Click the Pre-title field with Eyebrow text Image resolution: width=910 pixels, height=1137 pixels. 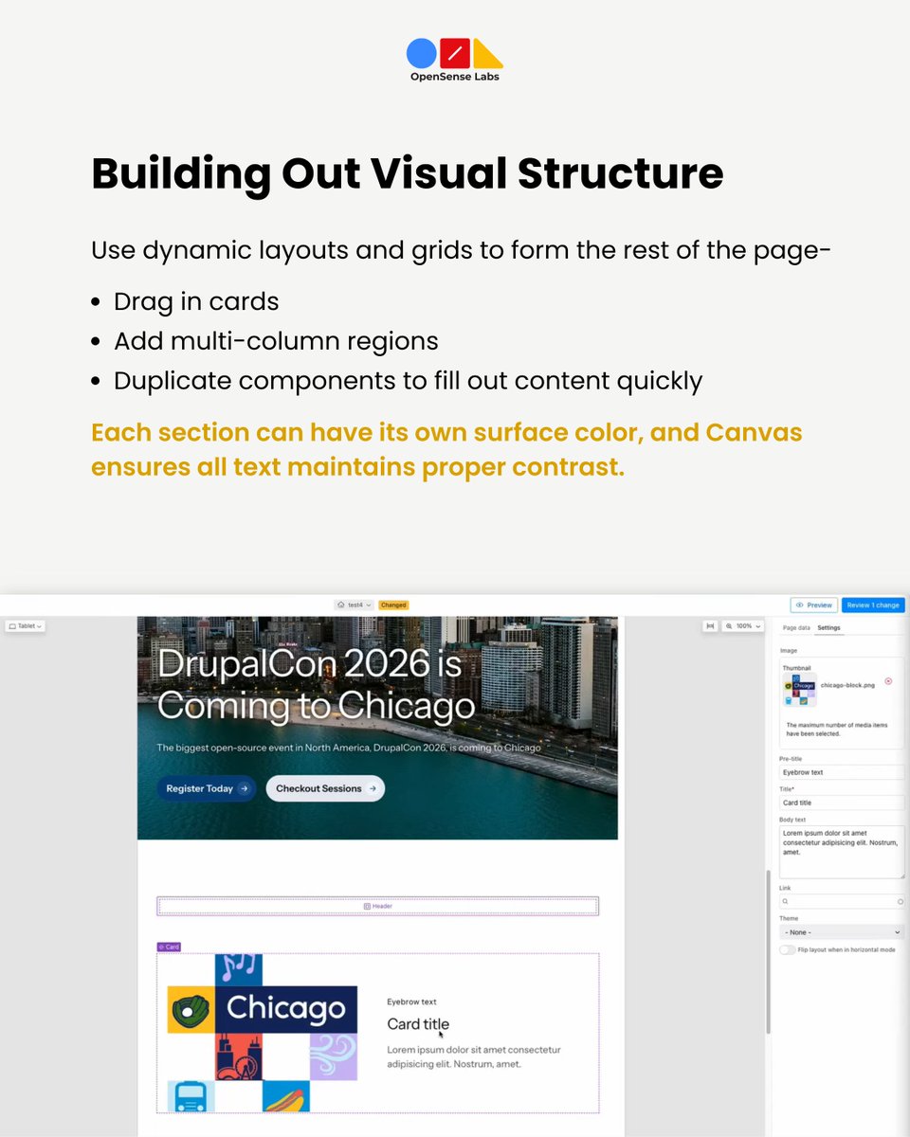coord(841,772)
